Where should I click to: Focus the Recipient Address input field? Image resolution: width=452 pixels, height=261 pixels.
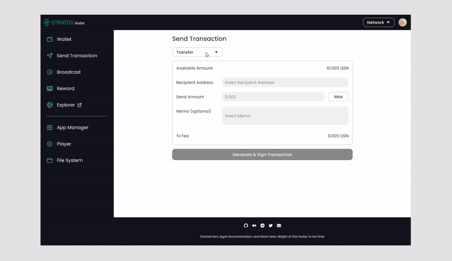(285, 83)
